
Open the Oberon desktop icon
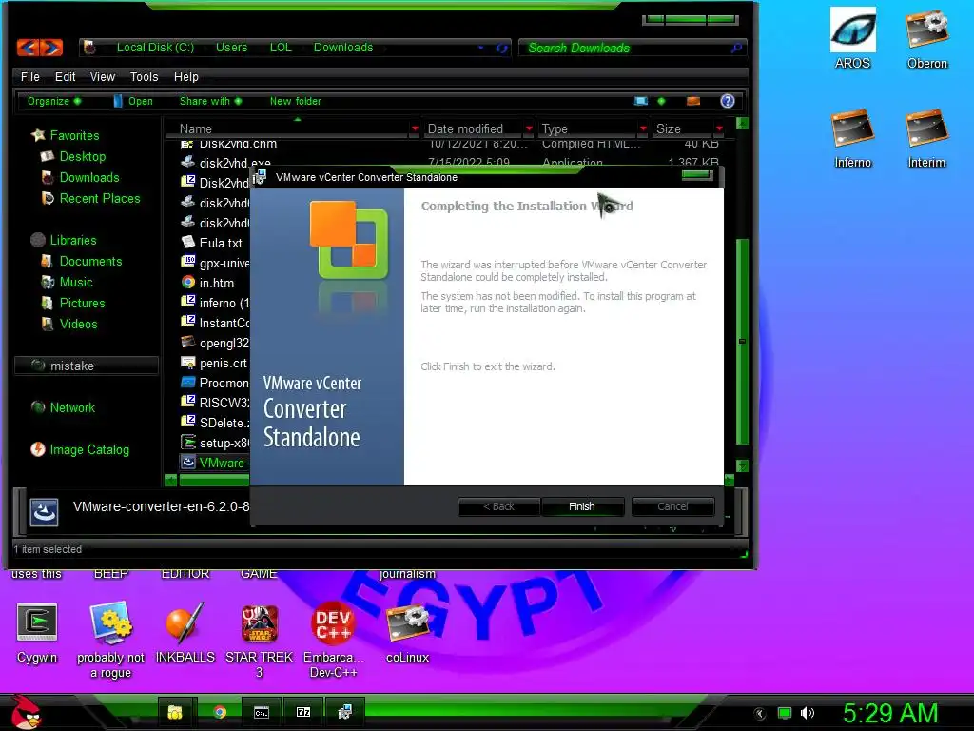(926, 38)
